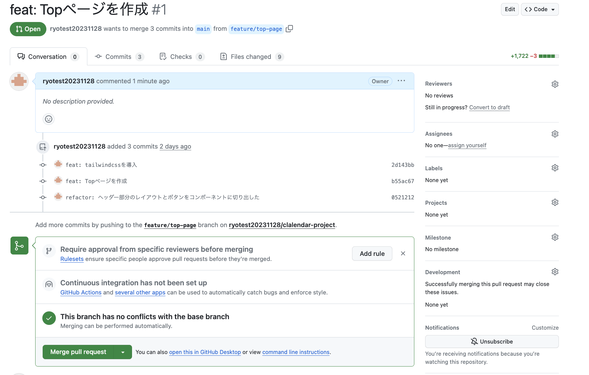Dismiss the require approval rule suggestion
The image size is (589, 375).
(403, 253)
